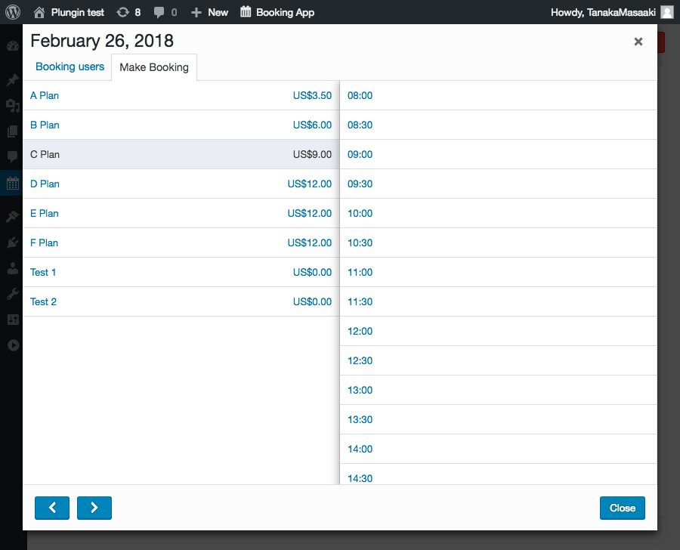Click the user avatar in admin bar
This screenshot has height=550, width=680.
coord(666,12)
